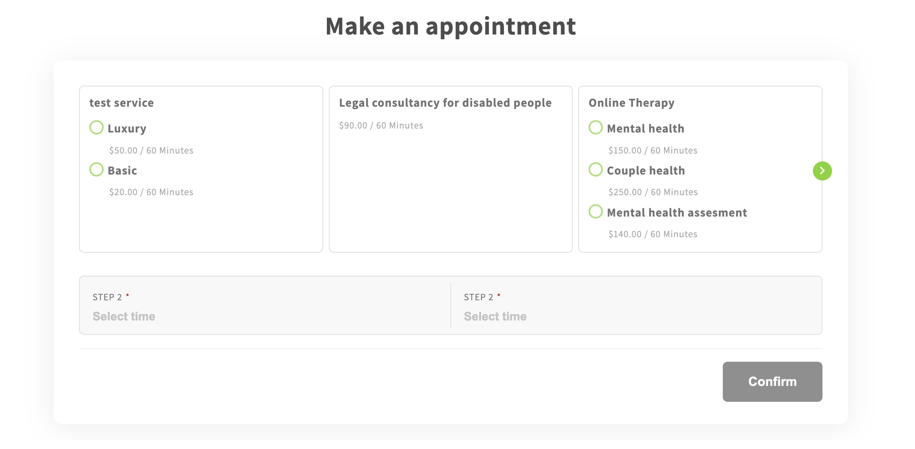Choose the Mental health radio option
The width and height of the screenshot is (915, 449).
595,128
